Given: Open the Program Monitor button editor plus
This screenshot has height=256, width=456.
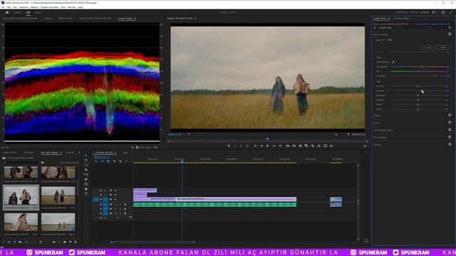Looking at the screenshot, I should pyautogui.click(x=365, y=146).
